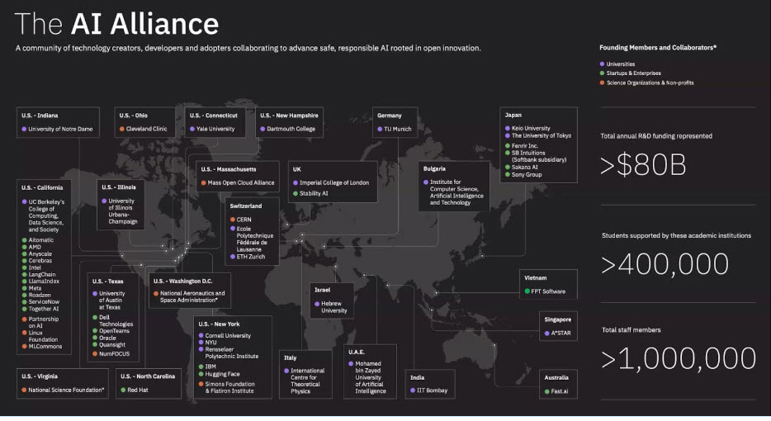Click 'Dartmouth College' entry
The height and width of the screenshot is (421, 771).
291,129
